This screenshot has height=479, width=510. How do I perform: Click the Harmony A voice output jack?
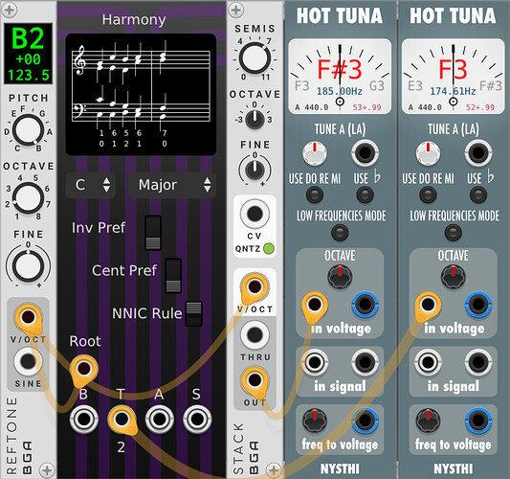pyautogui.click(x=159, y=419)
